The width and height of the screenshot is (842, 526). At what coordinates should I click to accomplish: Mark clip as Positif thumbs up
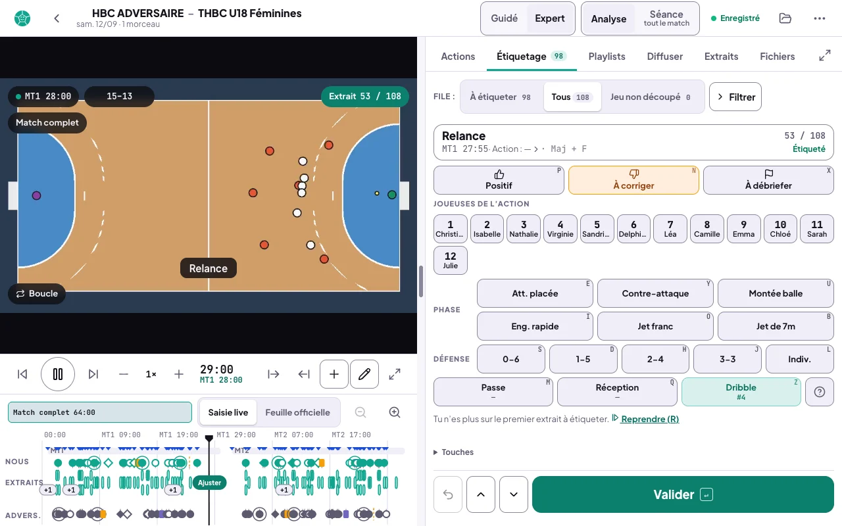click(499, 180)
